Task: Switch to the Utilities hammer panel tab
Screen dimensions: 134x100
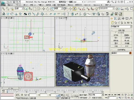Action: coord(131,18)
